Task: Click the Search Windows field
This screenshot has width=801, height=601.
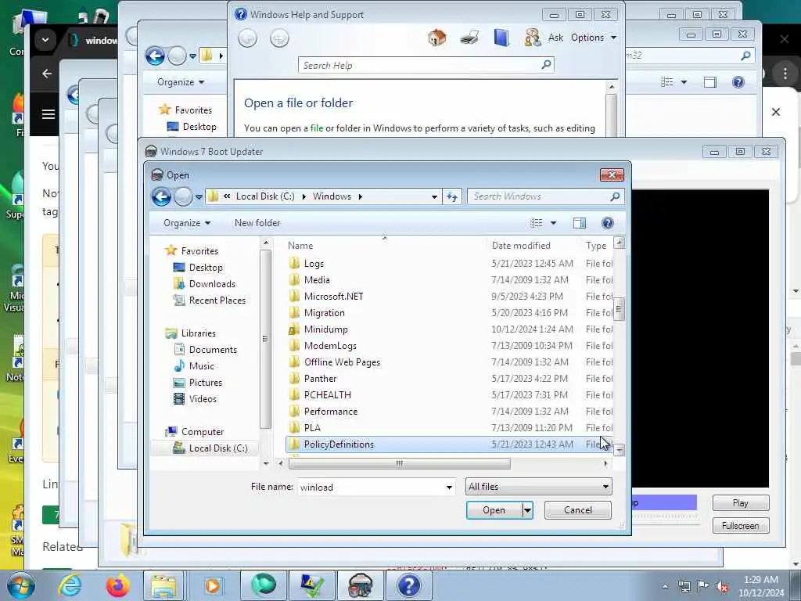Action: coord(539,196)
